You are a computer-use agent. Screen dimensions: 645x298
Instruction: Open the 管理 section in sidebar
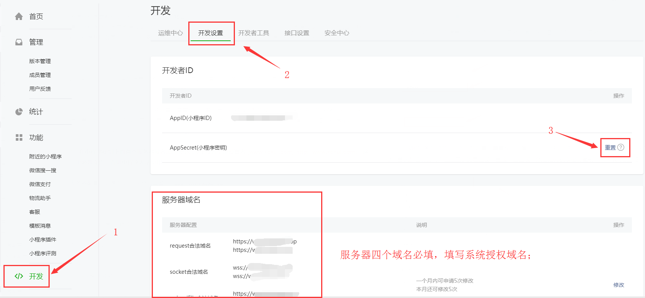(x=36, y=42)
